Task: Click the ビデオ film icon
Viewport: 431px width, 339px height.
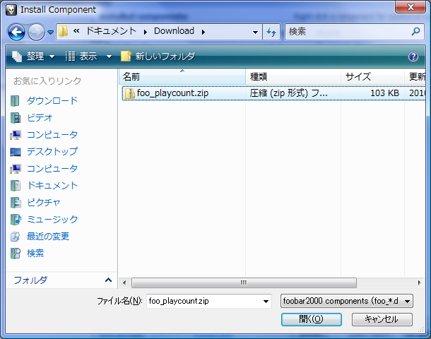Action: 16,118
